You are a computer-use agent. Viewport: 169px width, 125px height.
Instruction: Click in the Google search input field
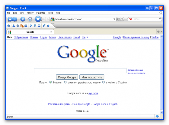coord(80,71)
